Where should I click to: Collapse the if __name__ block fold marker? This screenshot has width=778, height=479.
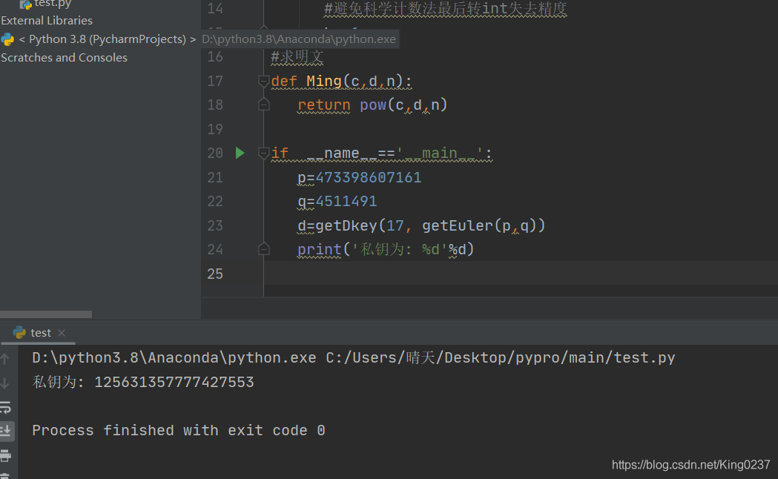[263, 153]
